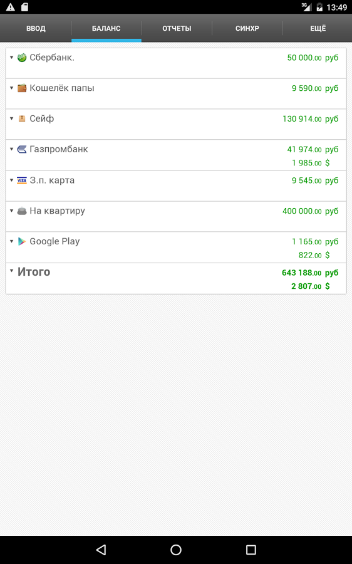Tap the Android back navigation icon
Screen dimensions: 352x564
(101, 549)
